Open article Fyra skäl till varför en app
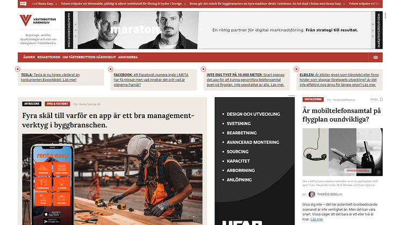Screen dimensions: 401x225 coord(108,120)
